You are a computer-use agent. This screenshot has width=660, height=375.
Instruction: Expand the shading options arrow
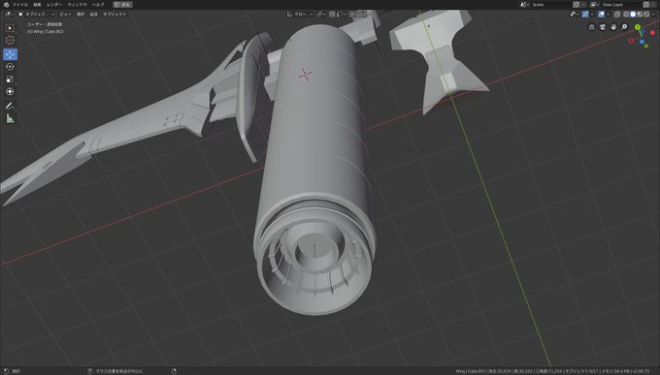pyautogui.click(x=653, y=15)
